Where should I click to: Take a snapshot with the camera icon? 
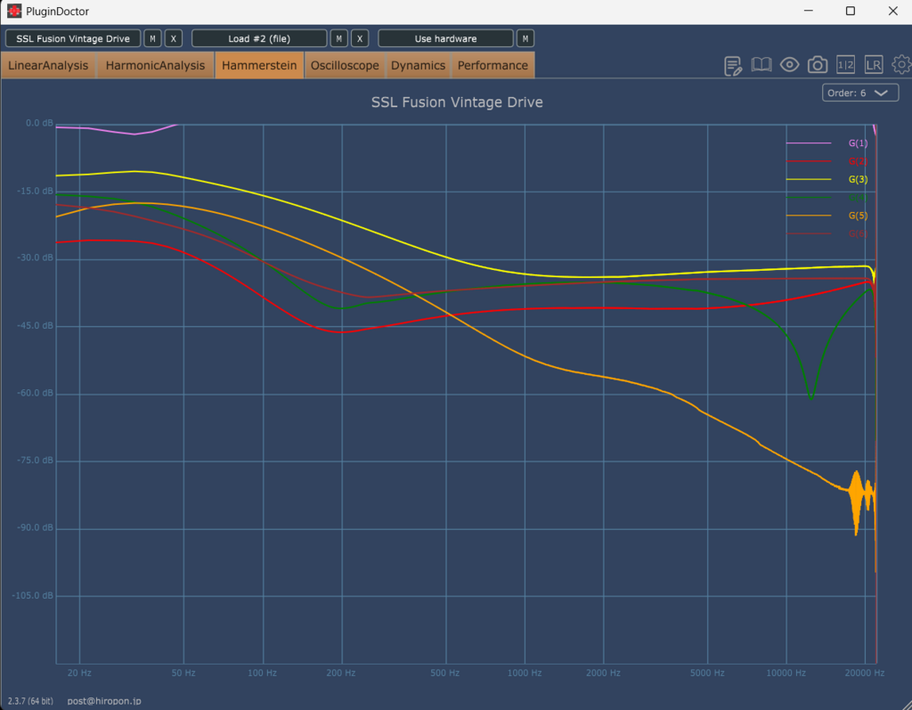818,65
